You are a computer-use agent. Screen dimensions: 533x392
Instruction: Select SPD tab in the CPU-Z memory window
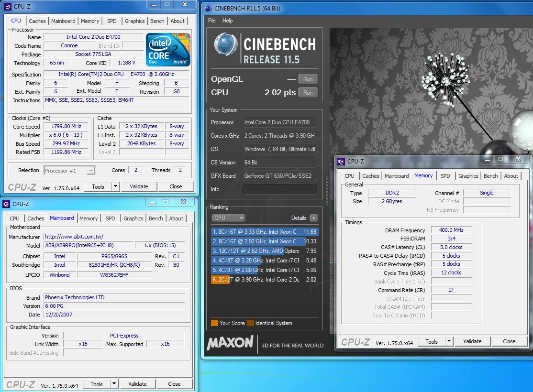tap(445, 176)
